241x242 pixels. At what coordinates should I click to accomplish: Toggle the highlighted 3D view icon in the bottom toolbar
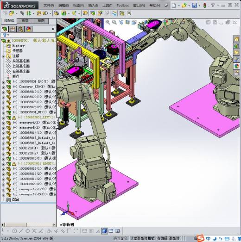click(104, 231)
